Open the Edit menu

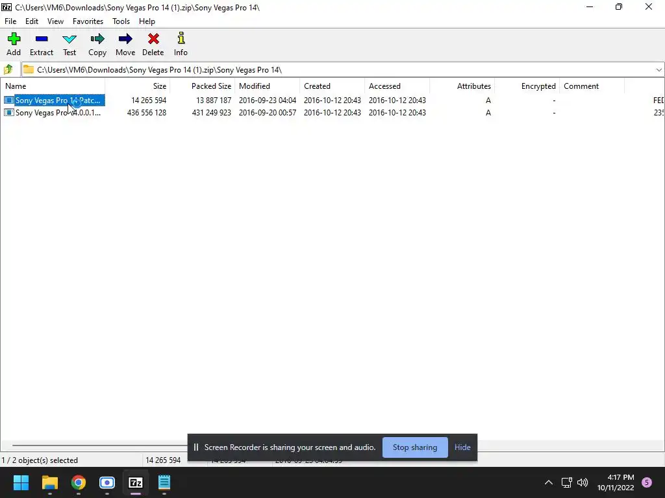(x=32, y=21)
